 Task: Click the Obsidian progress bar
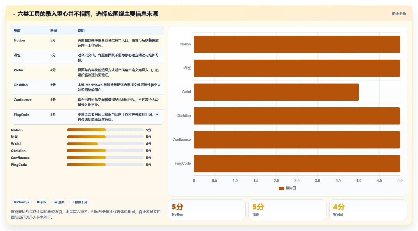pos(105,151)
